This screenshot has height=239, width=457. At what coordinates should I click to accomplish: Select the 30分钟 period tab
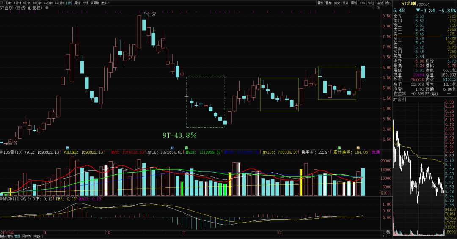tap(48, 3)
